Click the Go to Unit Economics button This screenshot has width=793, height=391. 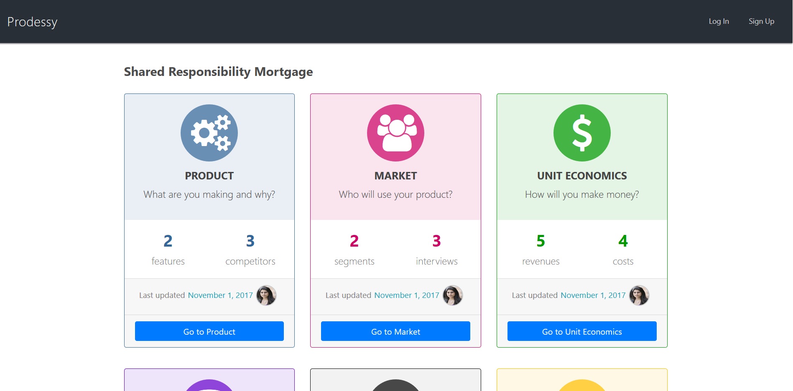(582, 331)
